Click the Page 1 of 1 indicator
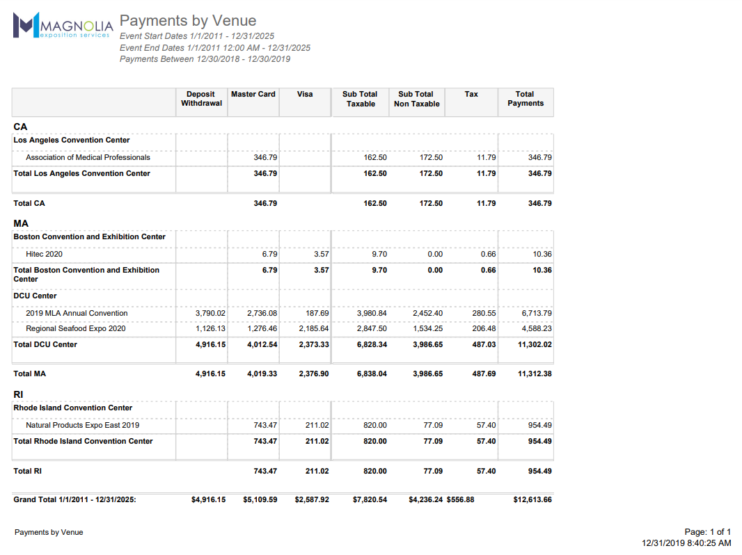 click(707, 532)
